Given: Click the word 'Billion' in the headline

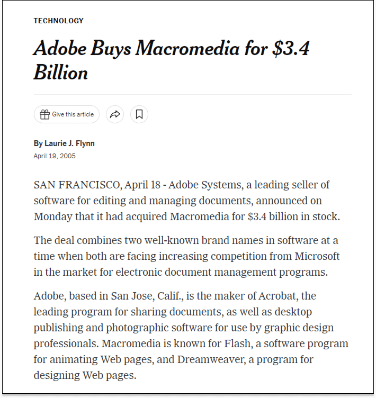Looking at the screenshot, I should pyautogui.click(x=61, y=73).
